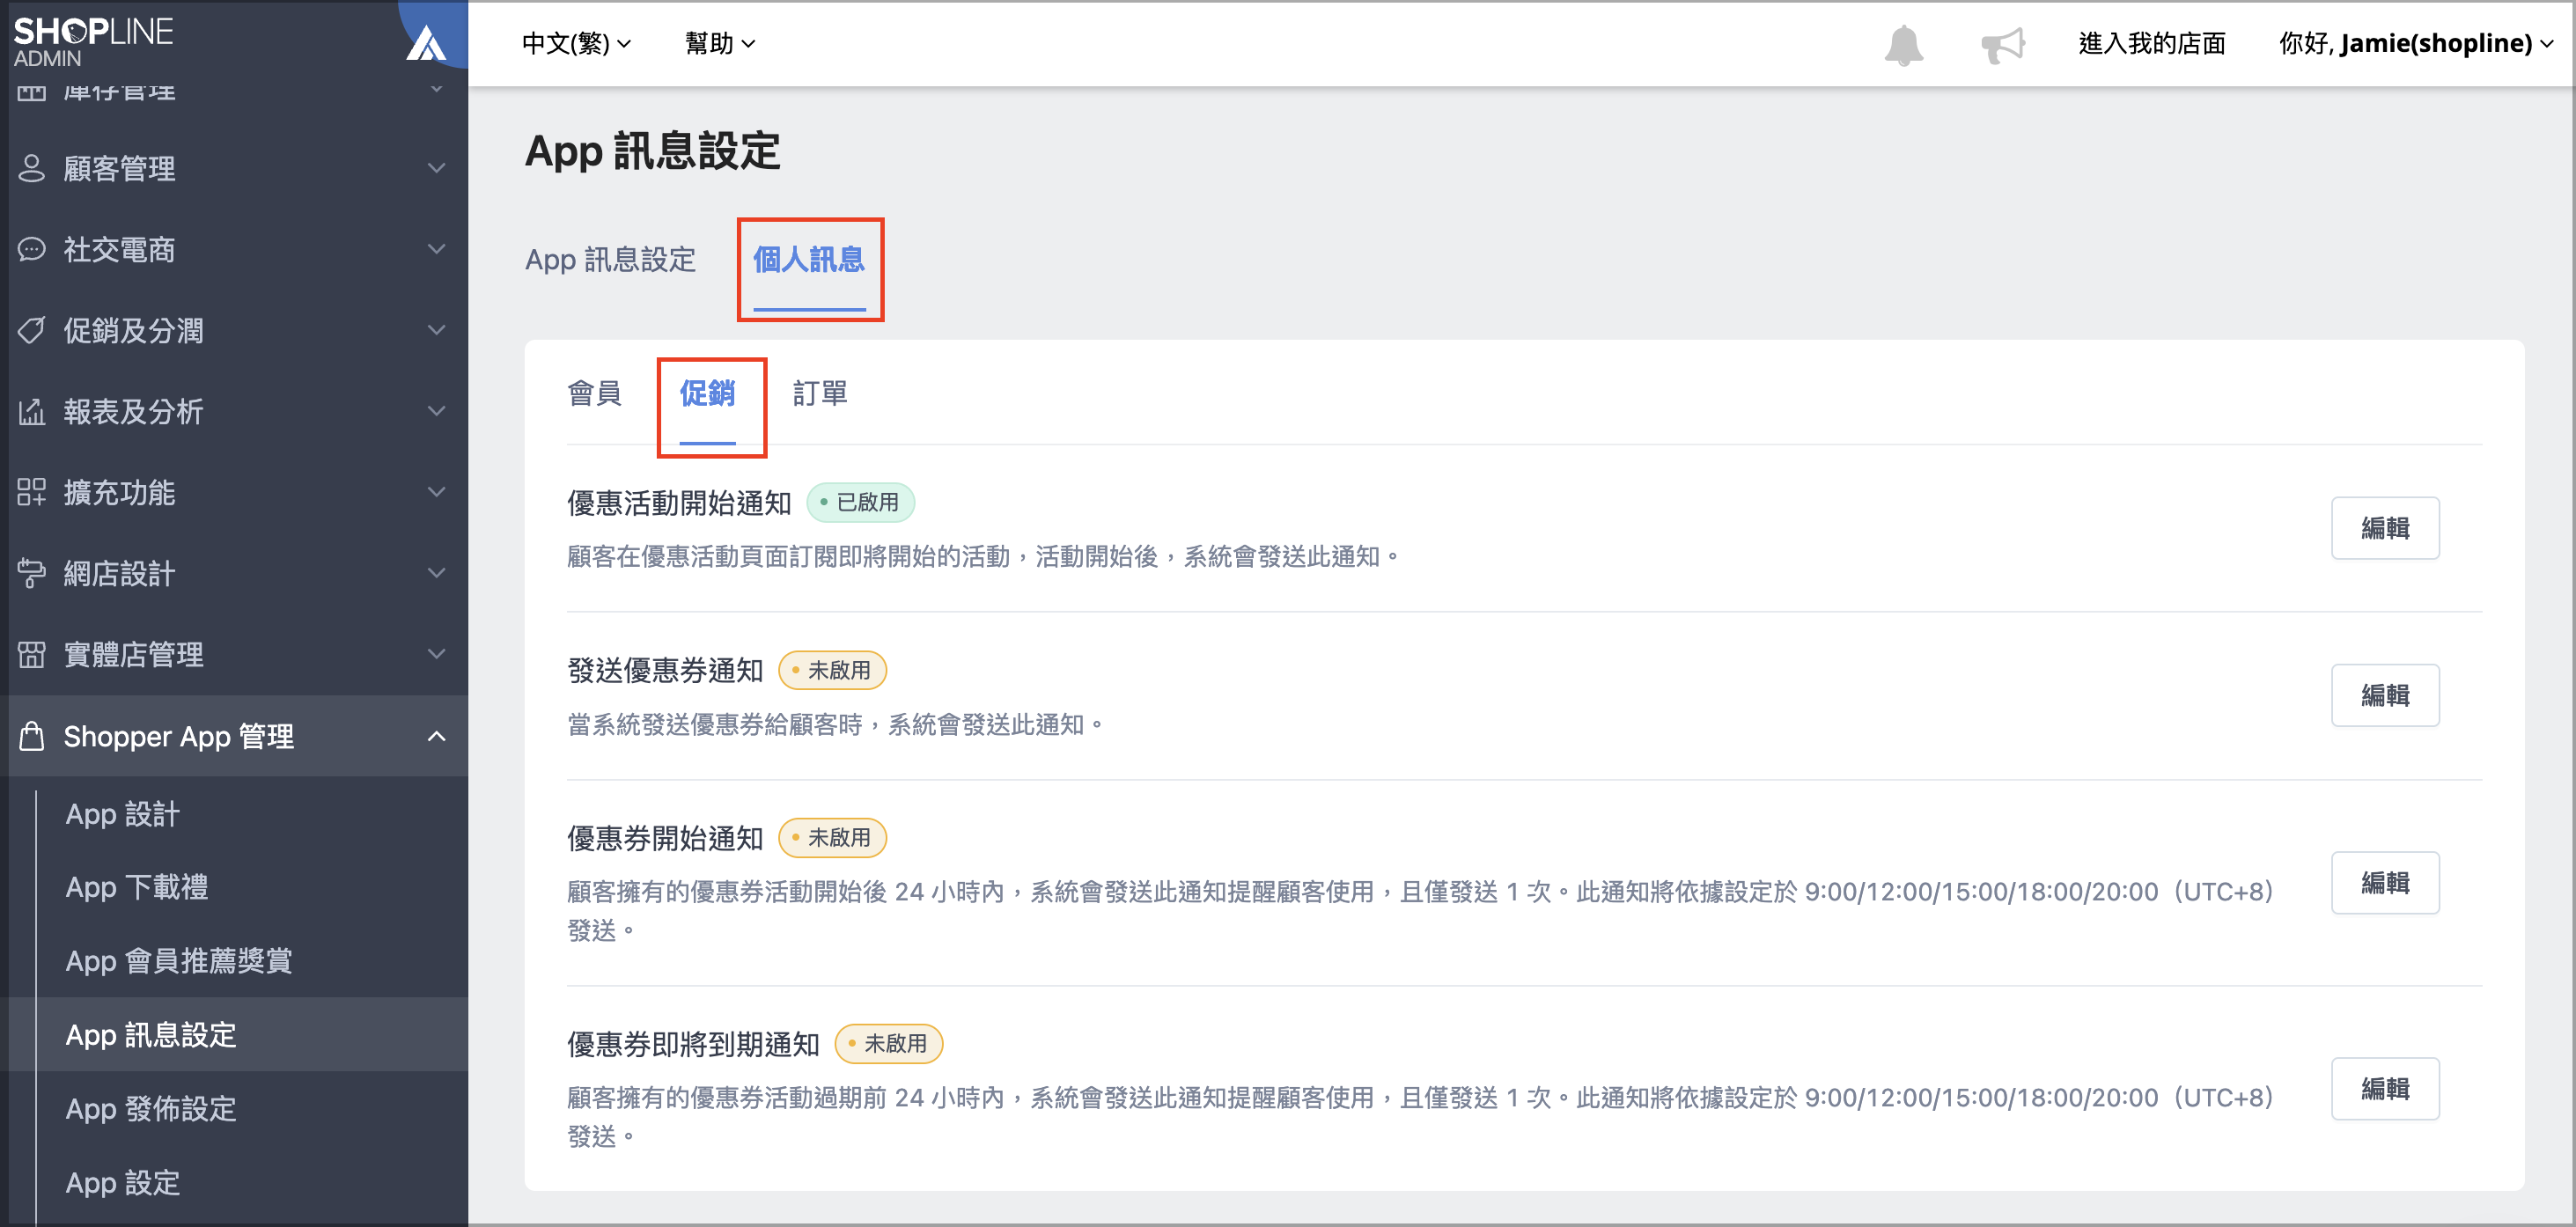Click the 優惠活動開始通知 title
This screenshot has width=2576, height=1227.
(680, 503)
